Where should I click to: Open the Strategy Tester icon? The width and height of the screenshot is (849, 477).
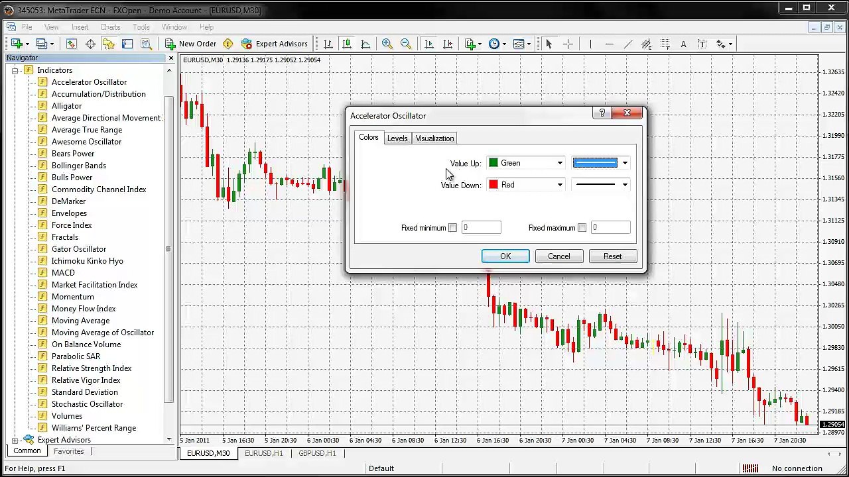pos(147,44)
